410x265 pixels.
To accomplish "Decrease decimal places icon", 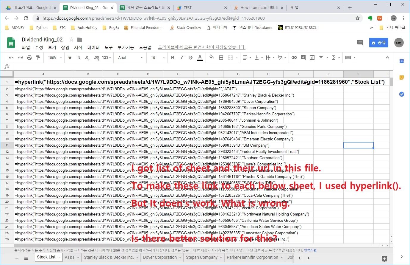I will pos(87,58).
